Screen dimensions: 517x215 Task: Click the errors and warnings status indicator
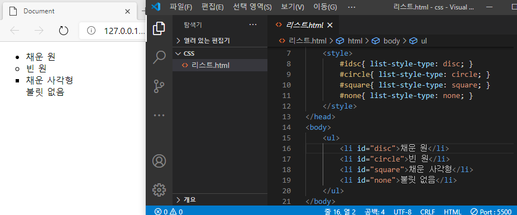coord(169,212)
